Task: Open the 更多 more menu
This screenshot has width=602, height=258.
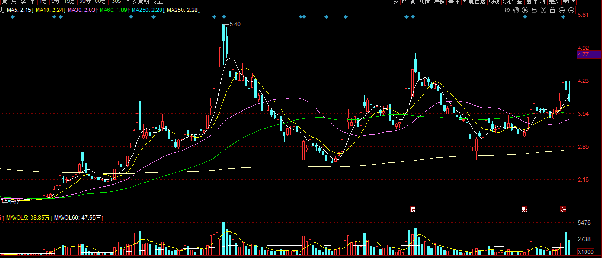Action: pos(554,2)
